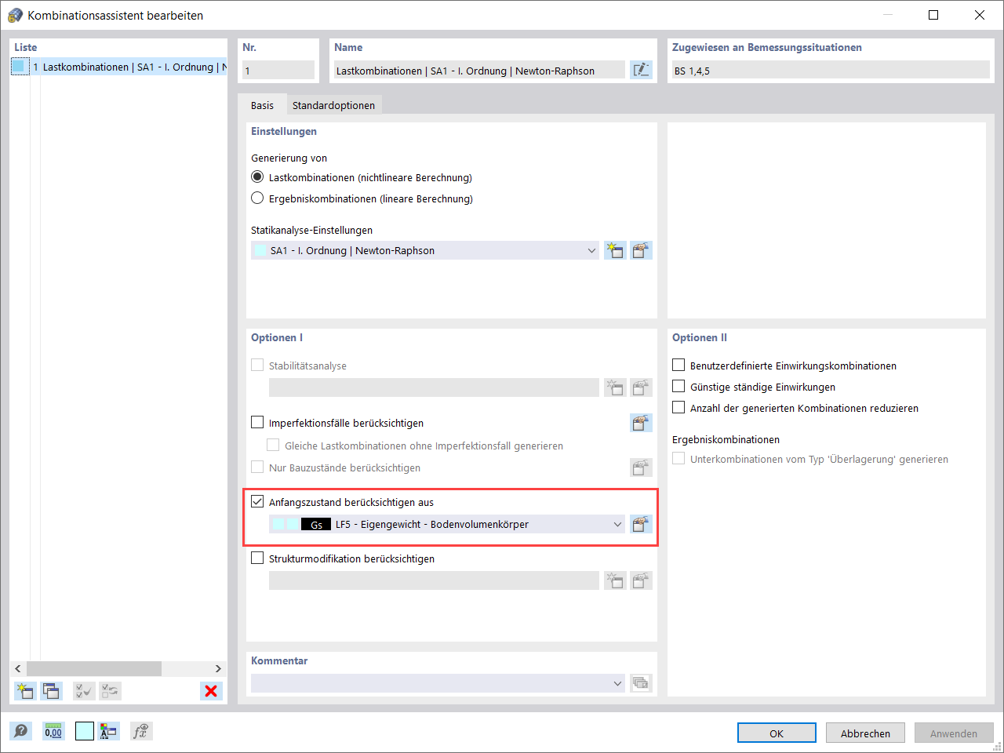
Task: Select Ergebniskombinationen (lineare Berechnung) radio button
Action: pyautogui.click(x=257, y=198)
